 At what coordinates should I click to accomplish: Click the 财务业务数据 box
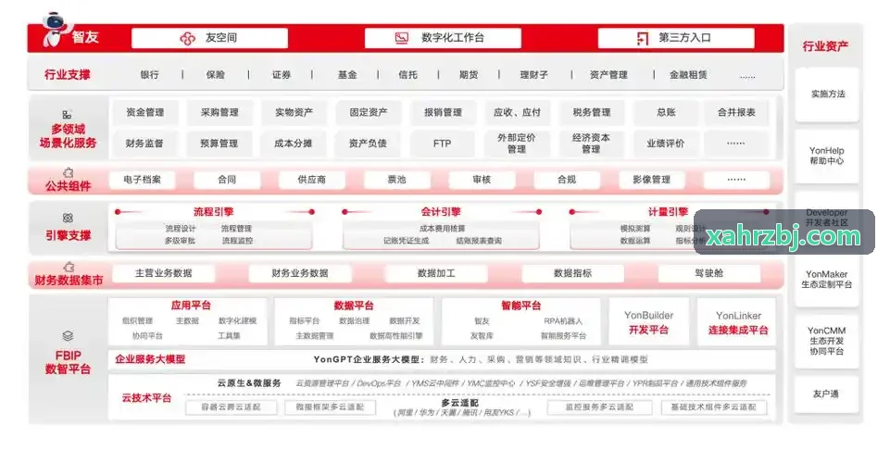pos(300,273)
